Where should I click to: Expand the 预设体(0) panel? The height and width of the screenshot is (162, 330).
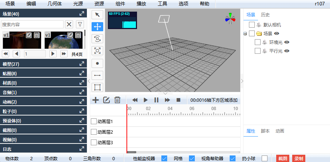(82, 121)
